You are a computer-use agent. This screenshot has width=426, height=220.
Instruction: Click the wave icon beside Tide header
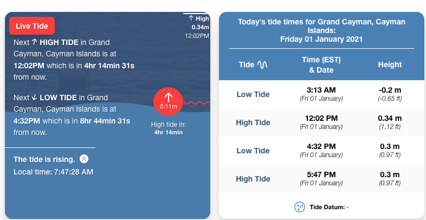(262, 64)
